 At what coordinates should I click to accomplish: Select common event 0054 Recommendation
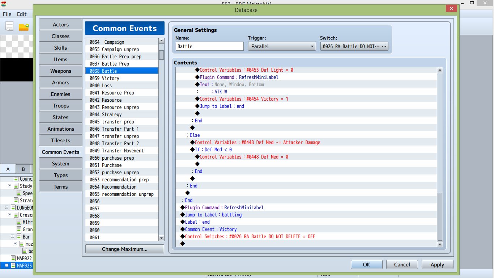[x=122, y=187]
